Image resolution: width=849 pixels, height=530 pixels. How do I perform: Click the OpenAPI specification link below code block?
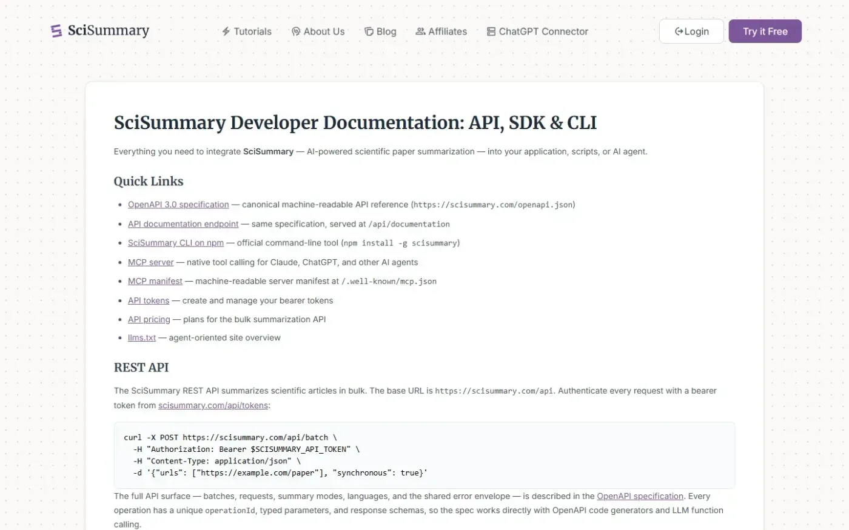[x=640, y=496]
